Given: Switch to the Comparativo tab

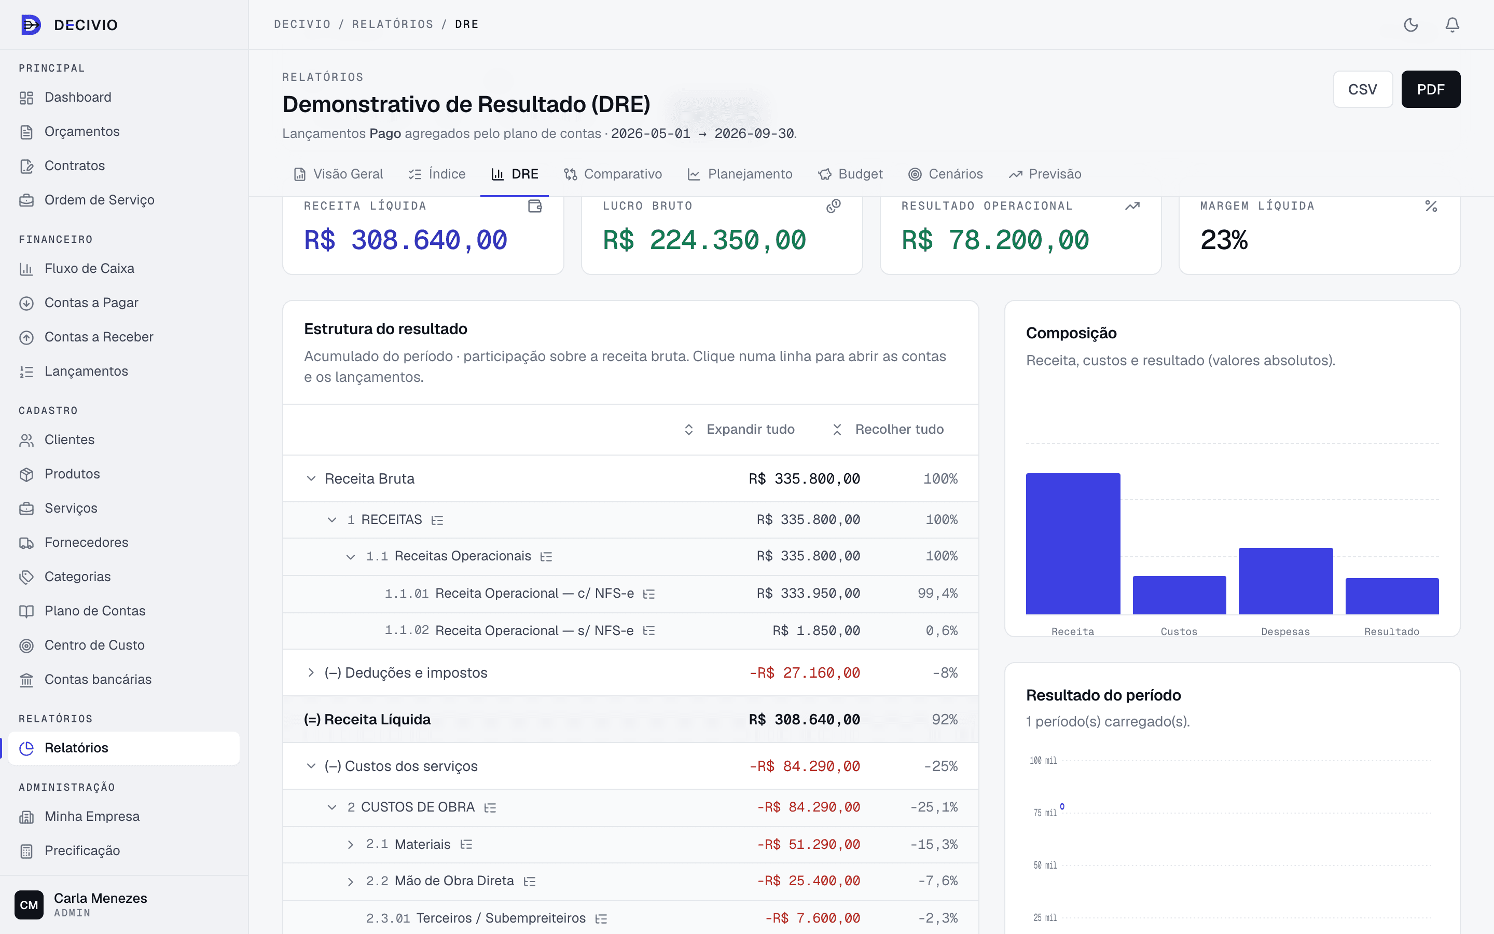Looking at the screenshot, I should 613,174.
